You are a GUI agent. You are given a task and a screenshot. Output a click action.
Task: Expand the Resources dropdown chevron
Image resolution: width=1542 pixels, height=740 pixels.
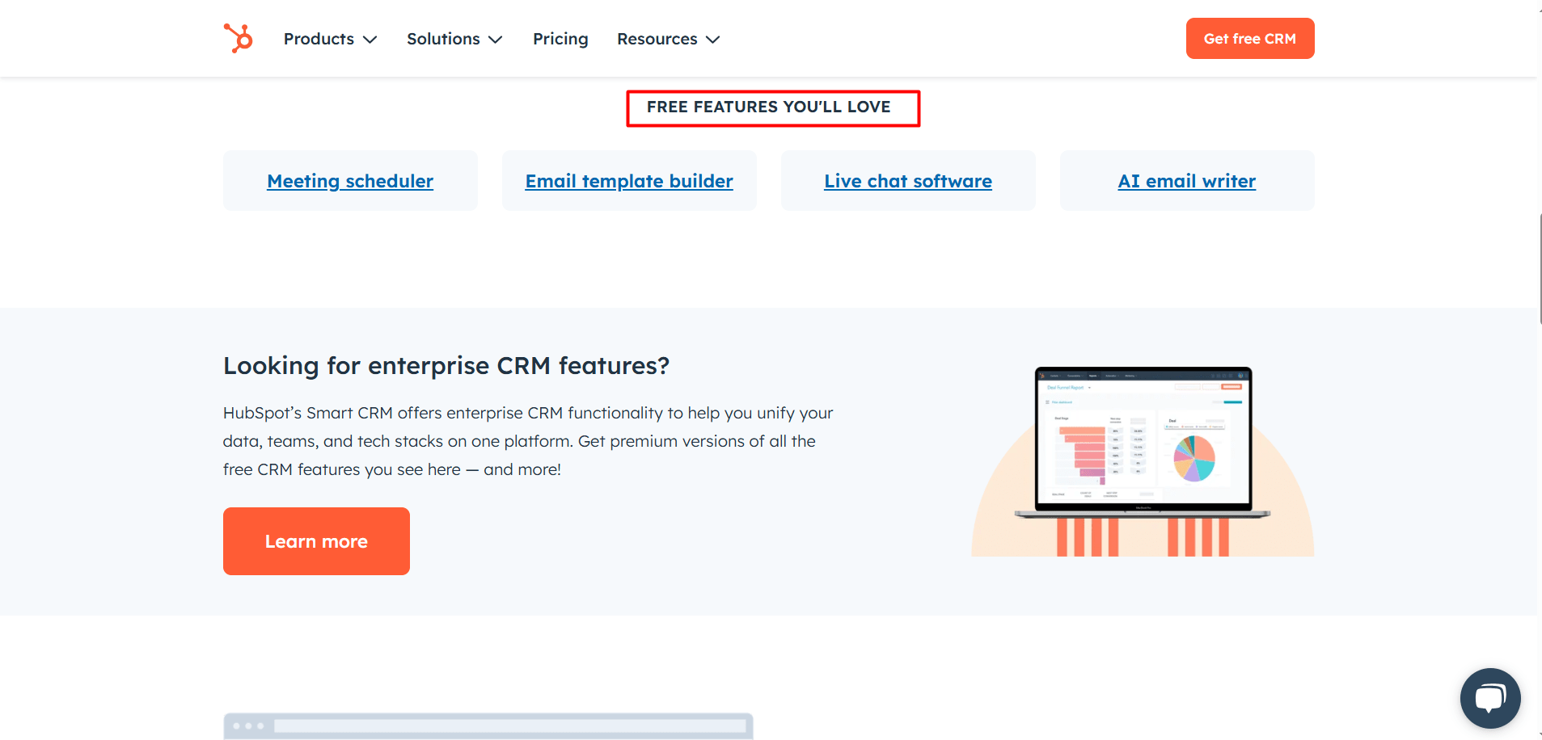point(712,40)
